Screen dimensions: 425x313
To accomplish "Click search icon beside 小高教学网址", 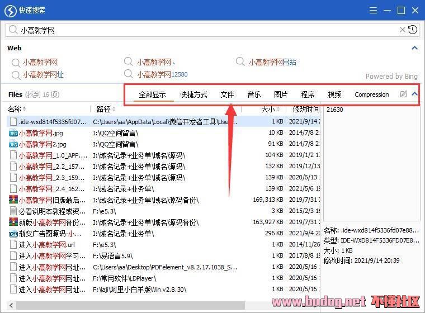I will pos(16,75).
